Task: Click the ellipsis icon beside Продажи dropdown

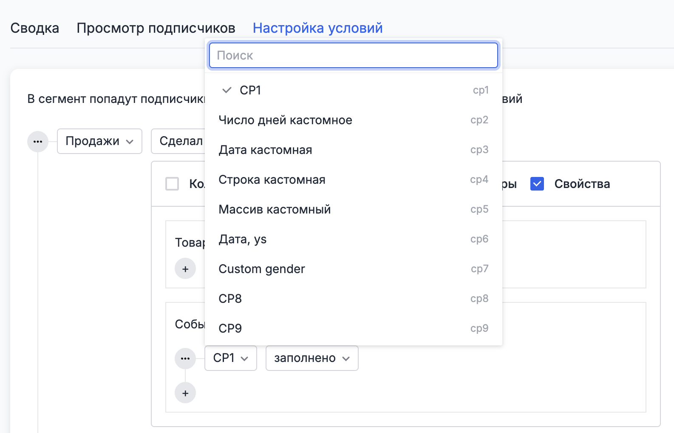Action: tap(38, 142)
